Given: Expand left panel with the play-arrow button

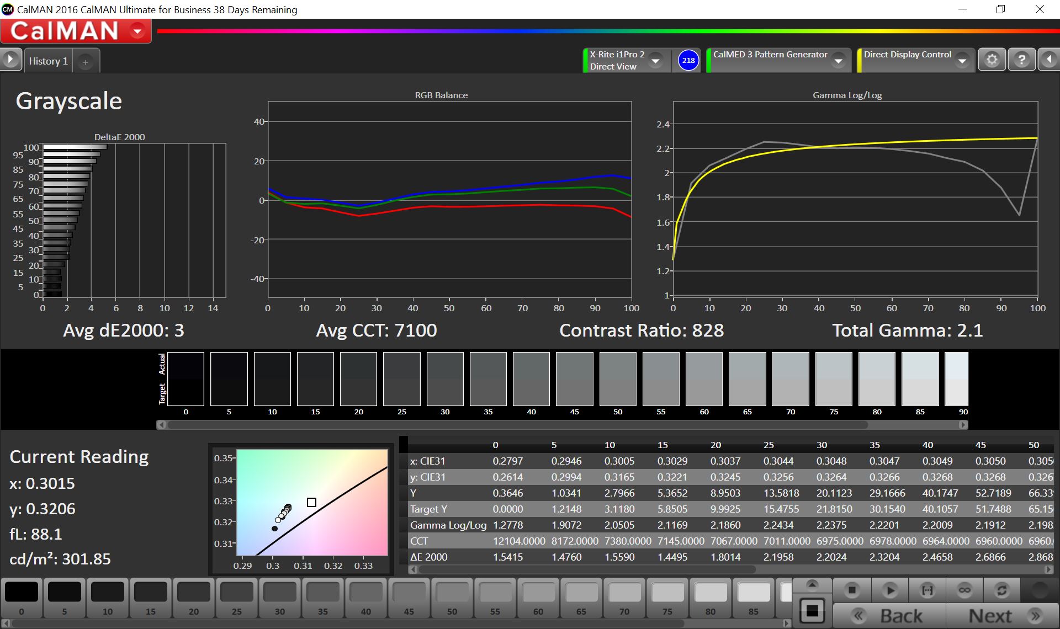Looking at the screenshot, I should pyautogui.click(x=10, y=60).
